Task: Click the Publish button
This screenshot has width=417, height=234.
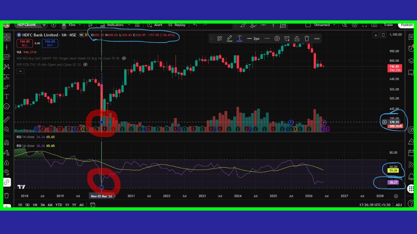Action: click(407, 25)
